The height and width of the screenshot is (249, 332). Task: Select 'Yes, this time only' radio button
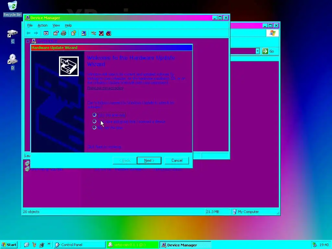tap(94, 115)
